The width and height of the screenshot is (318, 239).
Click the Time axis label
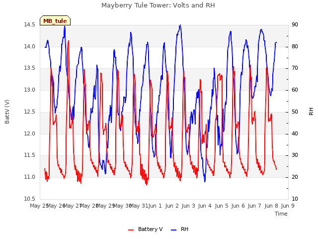pos(281,214)
